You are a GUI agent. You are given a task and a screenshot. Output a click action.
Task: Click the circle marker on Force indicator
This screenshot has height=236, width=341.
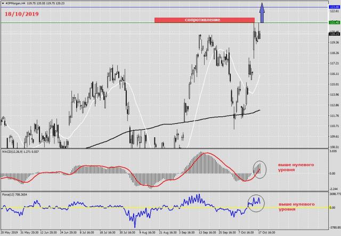pos(256,203)
